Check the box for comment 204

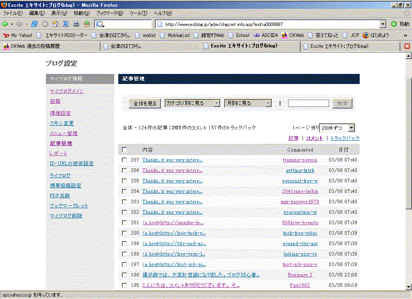point(125,191)
